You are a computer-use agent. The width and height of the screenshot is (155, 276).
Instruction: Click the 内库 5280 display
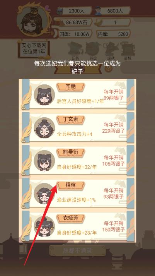[114, 34]
